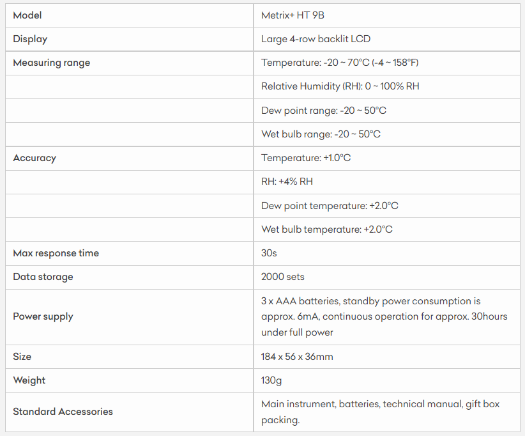Click the Power supply label
The height and width of the screenshot is (436, 525).
tap(43, 316)
